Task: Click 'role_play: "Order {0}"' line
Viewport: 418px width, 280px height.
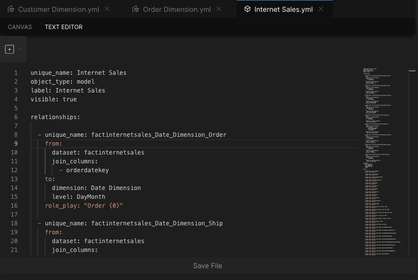Action: (x=84, y=206)
